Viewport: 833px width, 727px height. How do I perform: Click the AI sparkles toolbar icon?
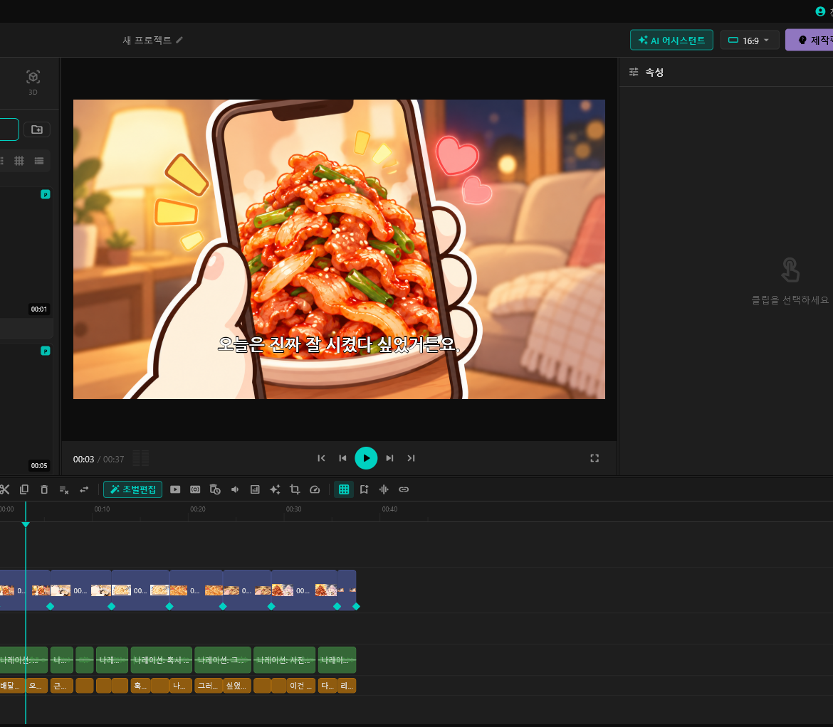click(x=275, y=489)
